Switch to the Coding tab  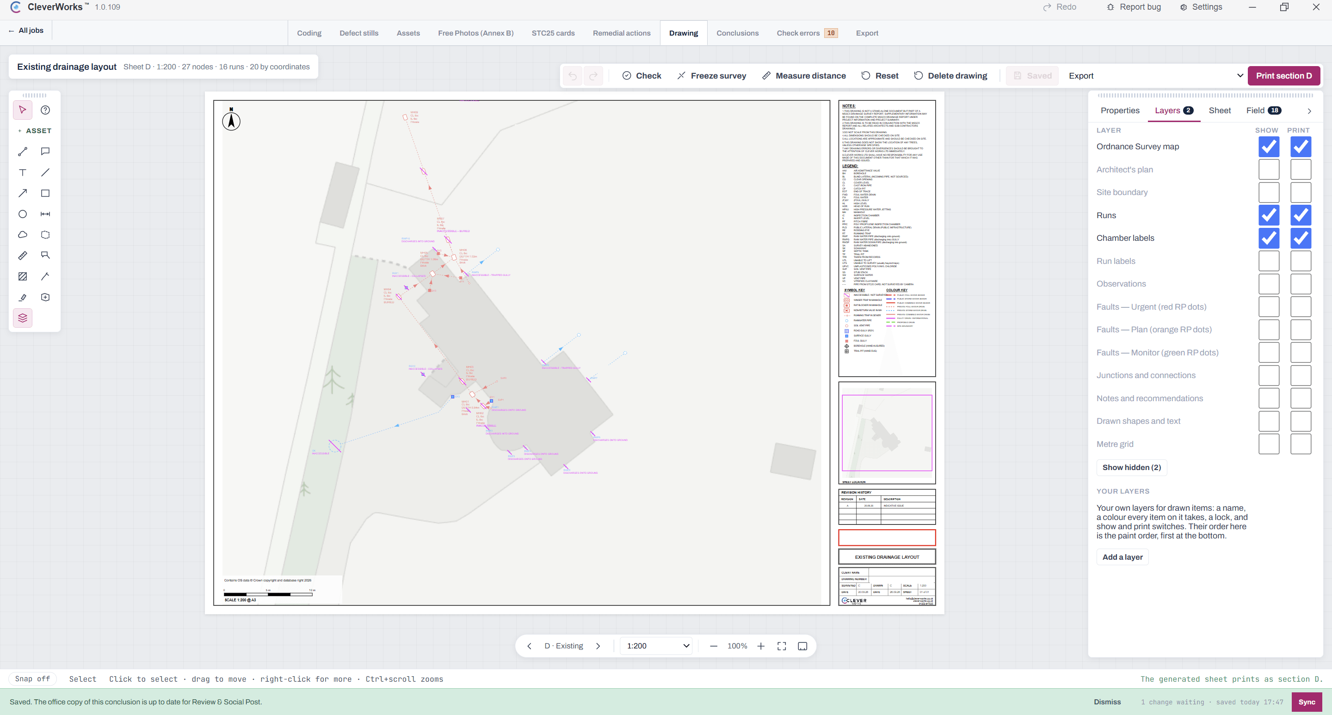pyautogui.click(x=309, y=33)
